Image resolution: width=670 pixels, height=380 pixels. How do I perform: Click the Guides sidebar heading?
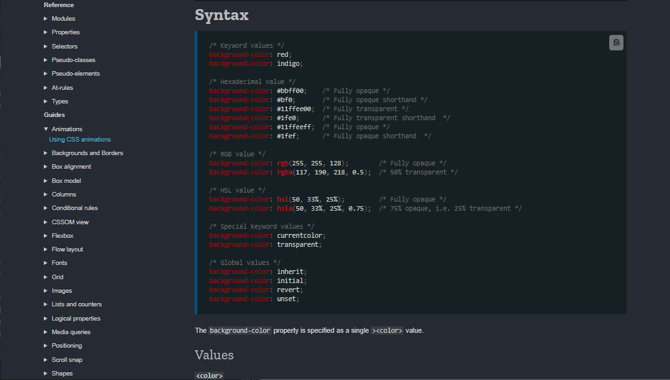click(x=54, y=115)
